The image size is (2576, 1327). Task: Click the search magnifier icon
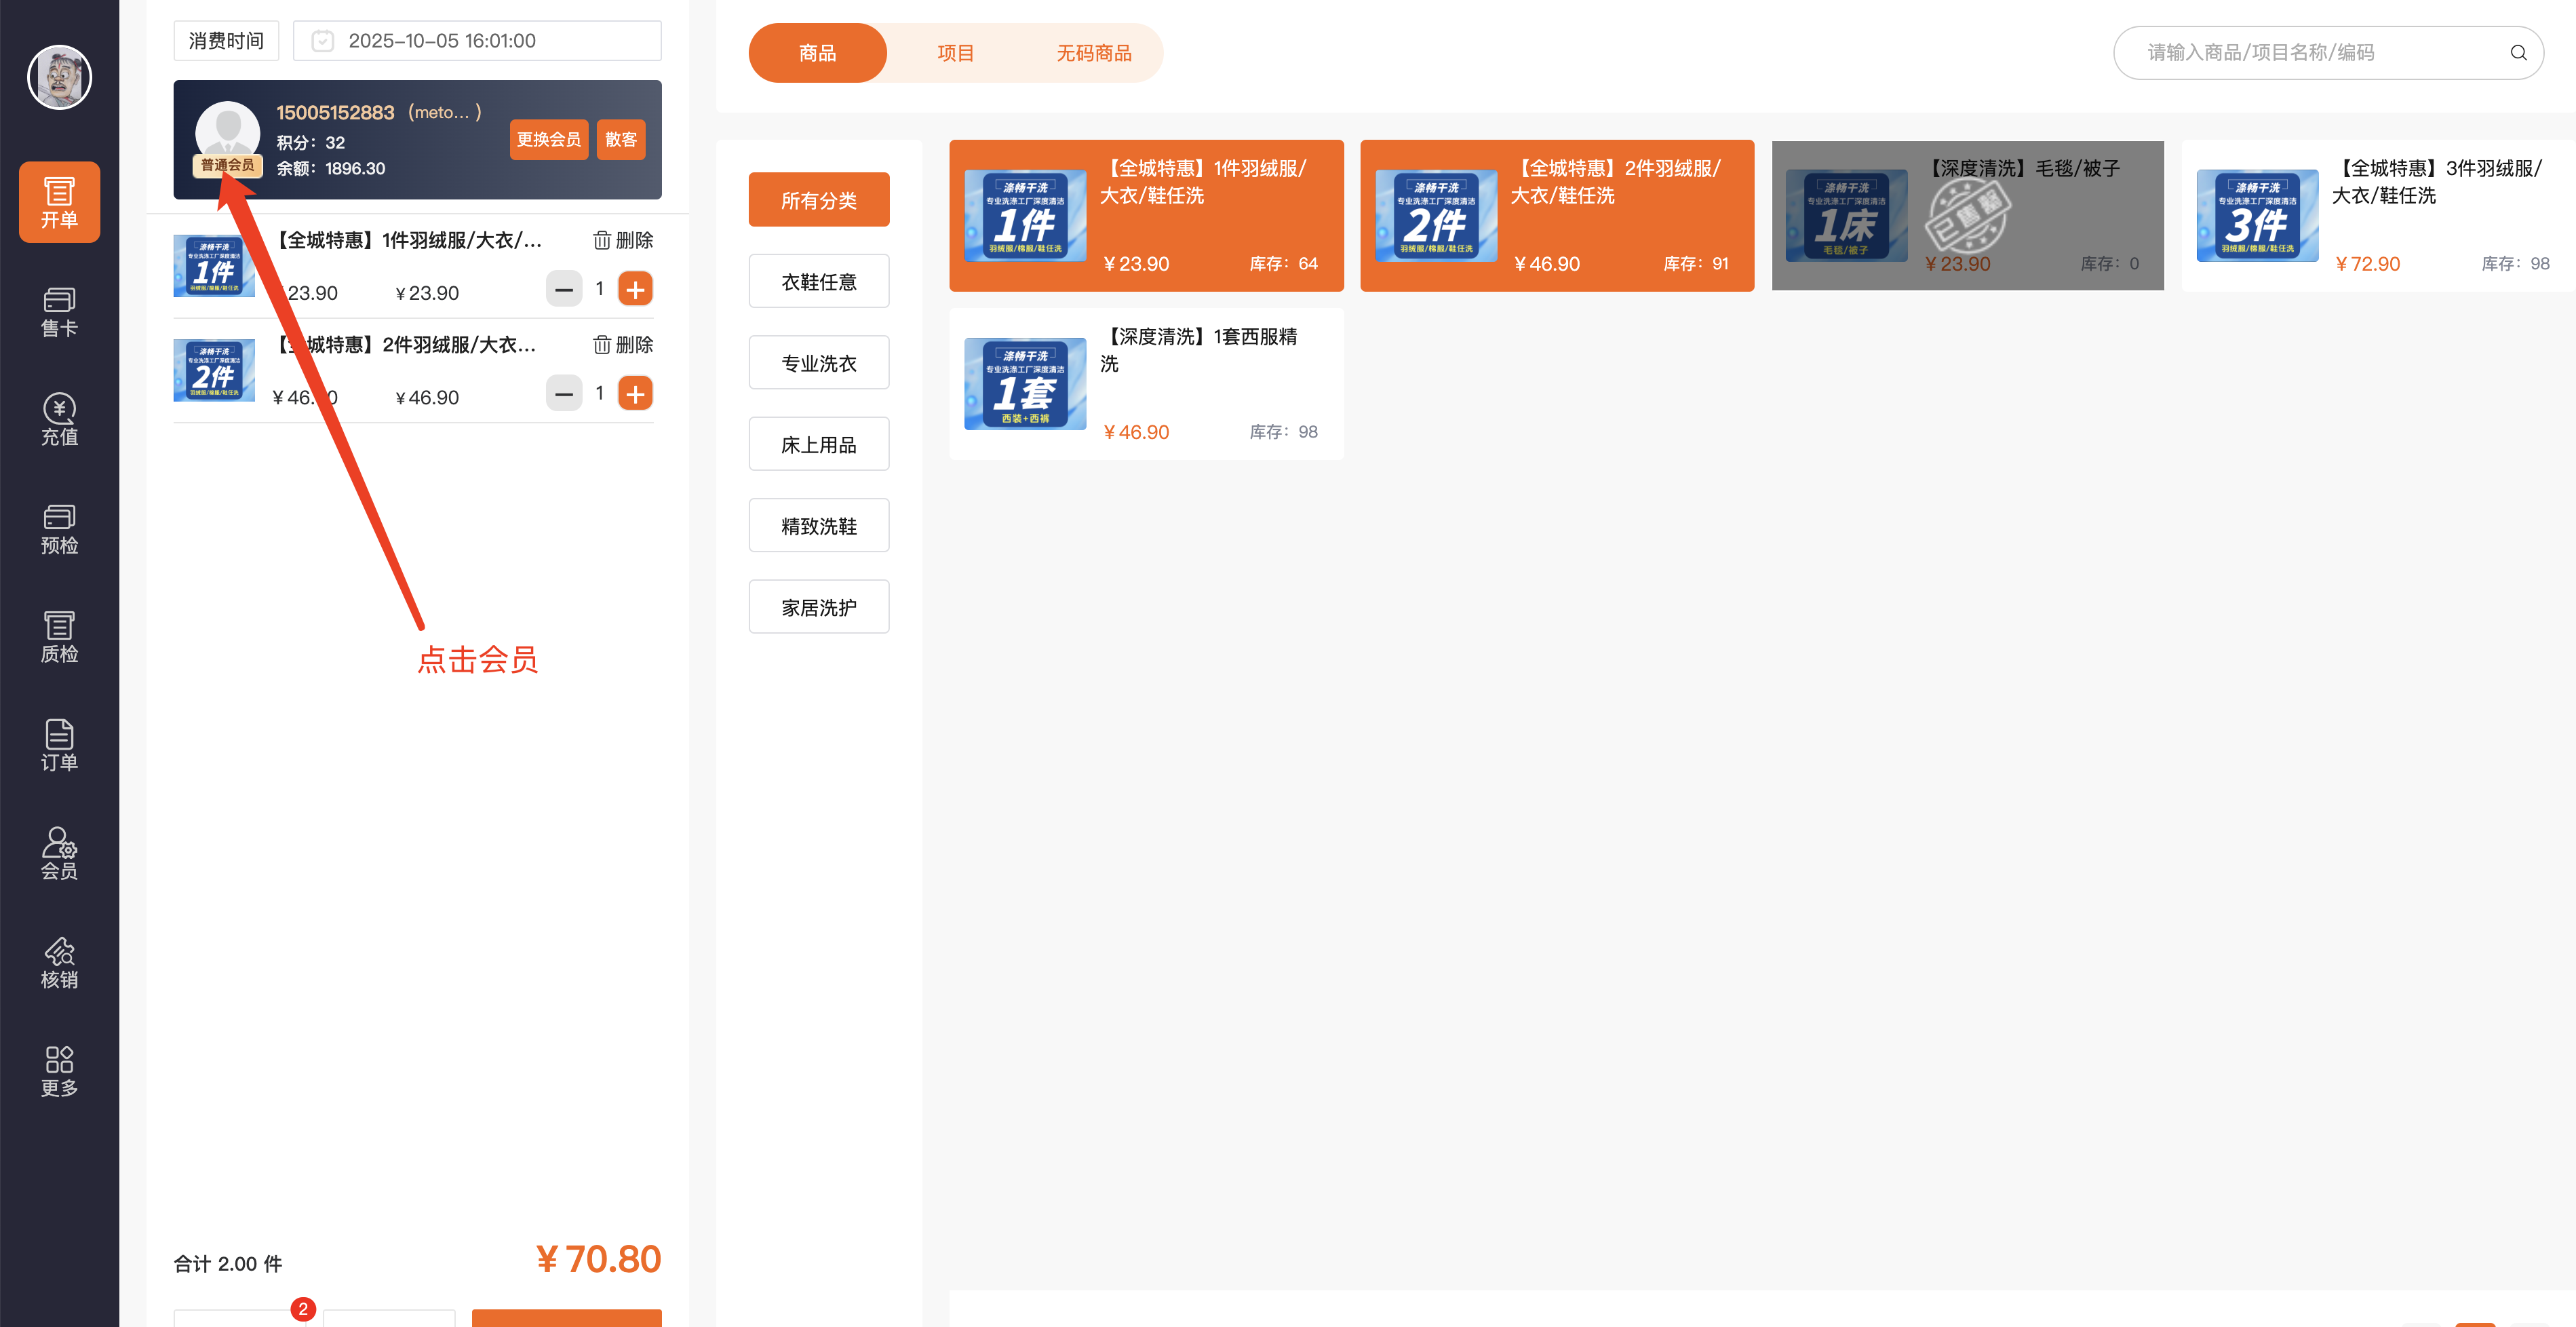click(x=2517, y=53)
